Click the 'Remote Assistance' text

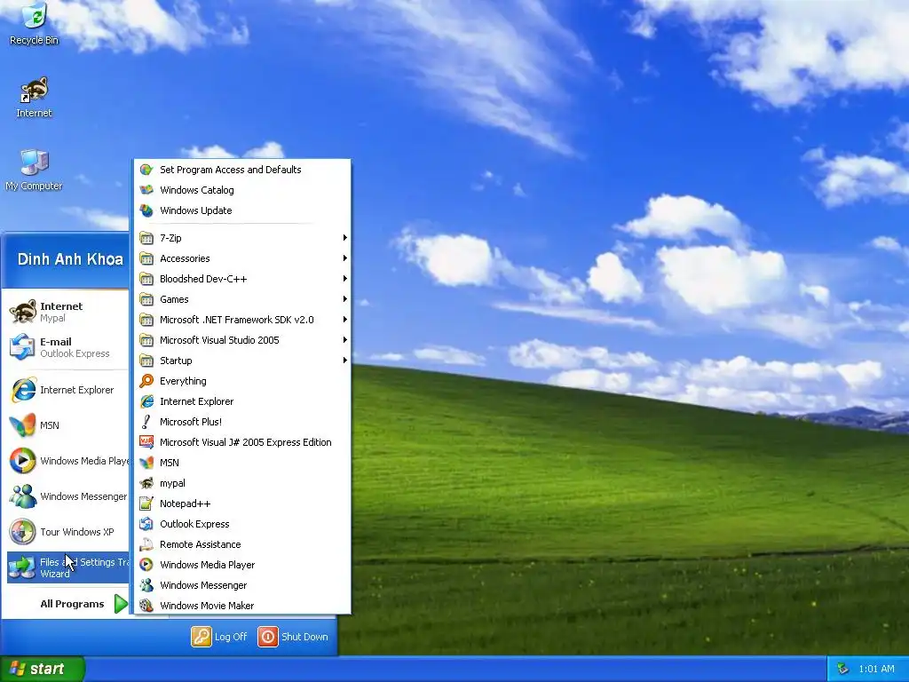pos(200,544)
